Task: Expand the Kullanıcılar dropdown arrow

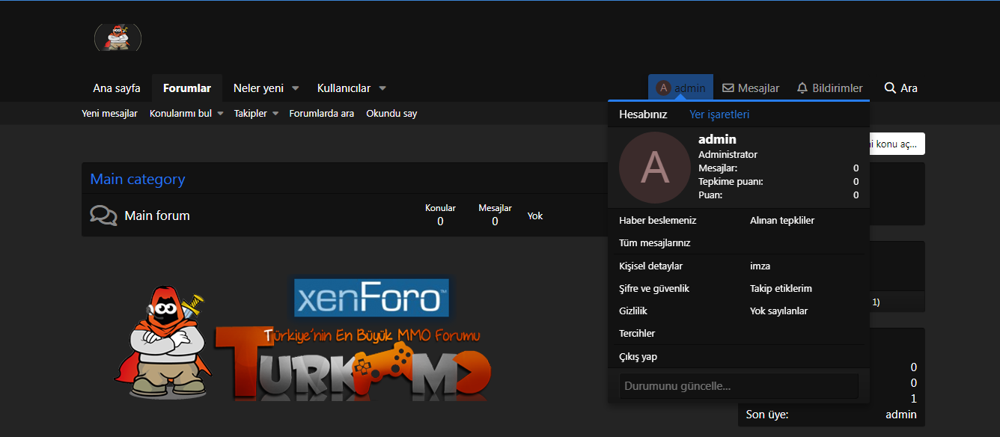Action: pos(382,88)
